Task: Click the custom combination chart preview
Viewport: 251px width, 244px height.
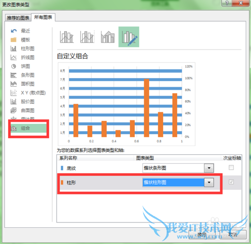Action: pyautogui.click(x=127, y=104)
